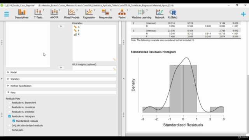The image size is (249, 140).
Task: Enable Residuals vs. covariates plot
Action: pyautogui.click(x=9, y=107)
